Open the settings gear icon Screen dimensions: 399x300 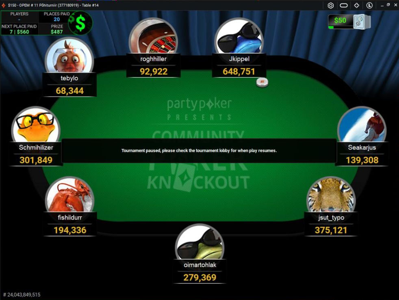[331, 5]
